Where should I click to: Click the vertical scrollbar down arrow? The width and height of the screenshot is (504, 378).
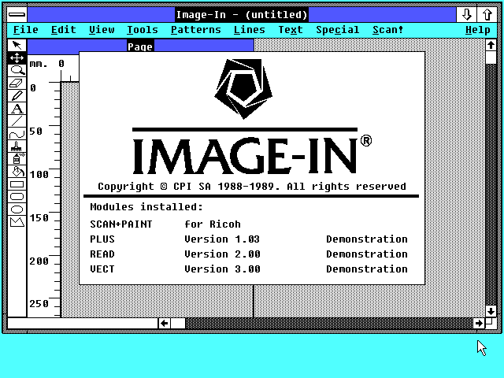(x=491, y=311)
